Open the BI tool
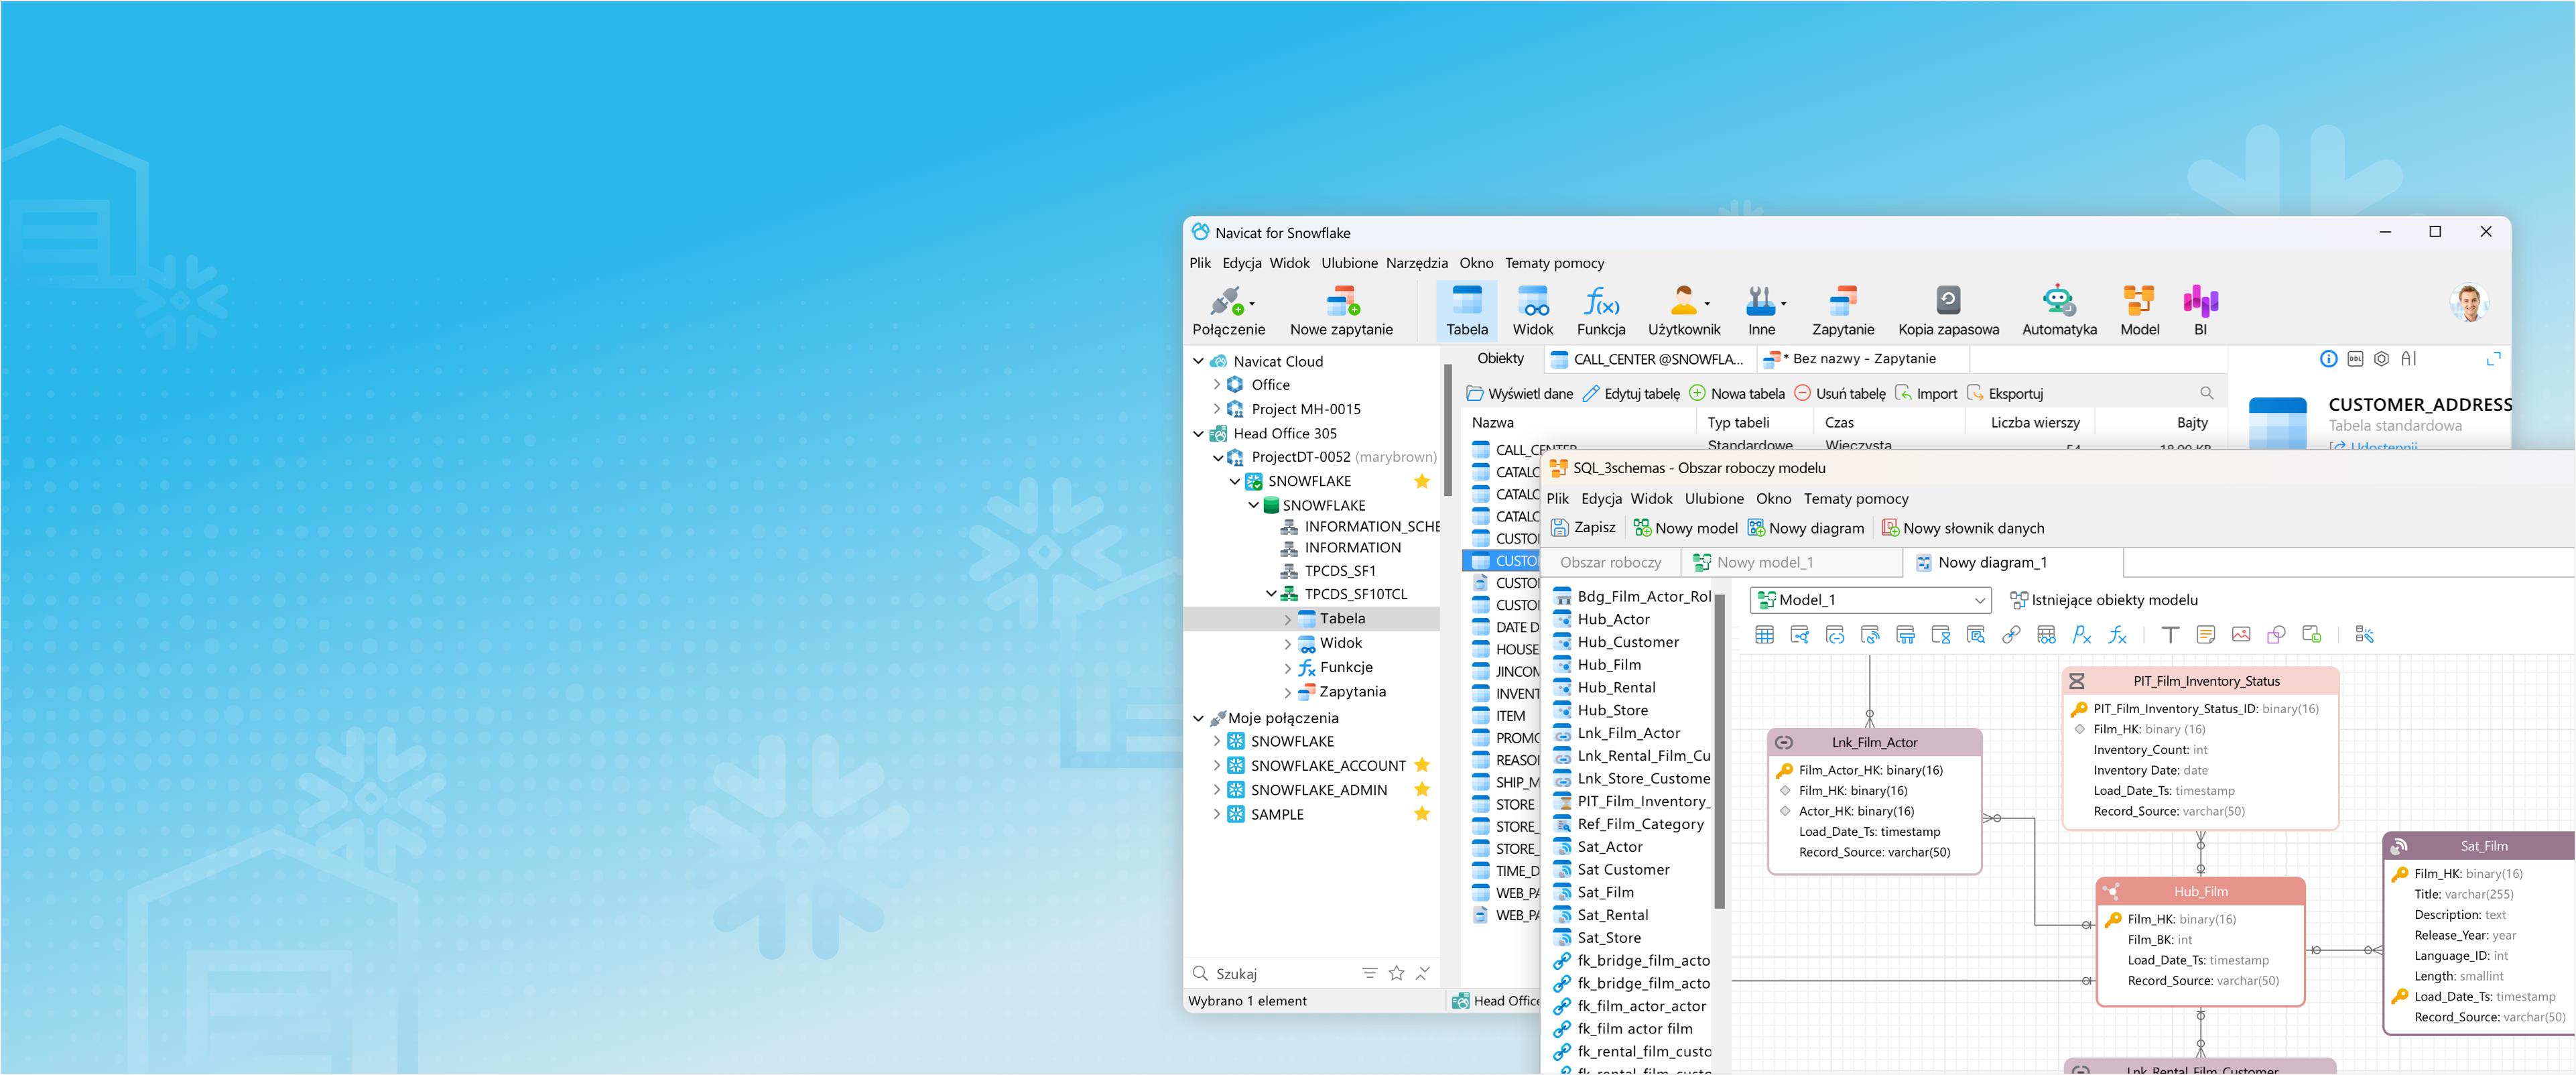Image resolution: width=2576 pixels, height=1075 pixels. (2200, 311)
